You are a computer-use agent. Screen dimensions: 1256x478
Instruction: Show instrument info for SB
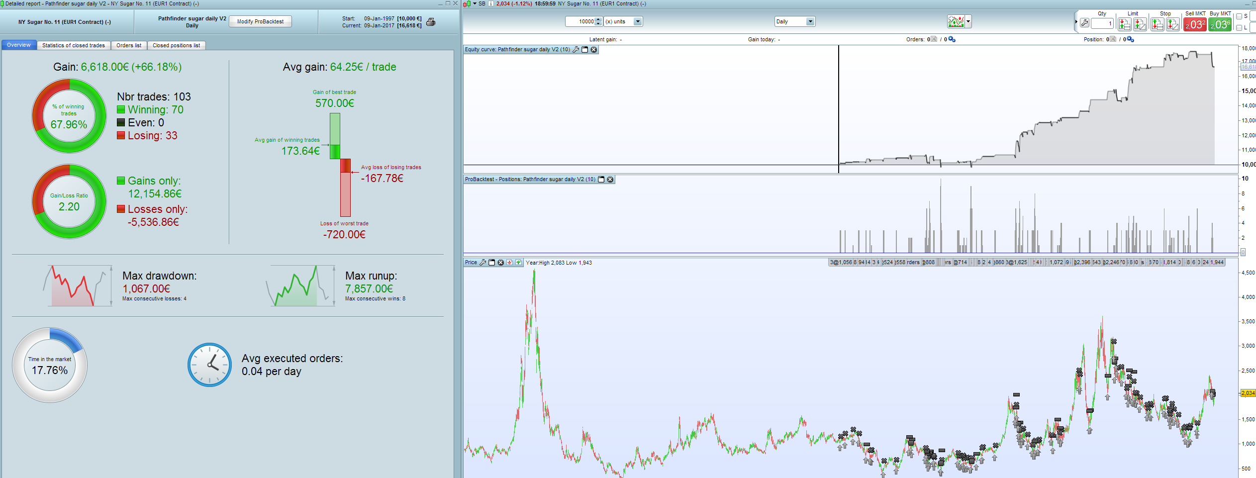coord(491,3)
